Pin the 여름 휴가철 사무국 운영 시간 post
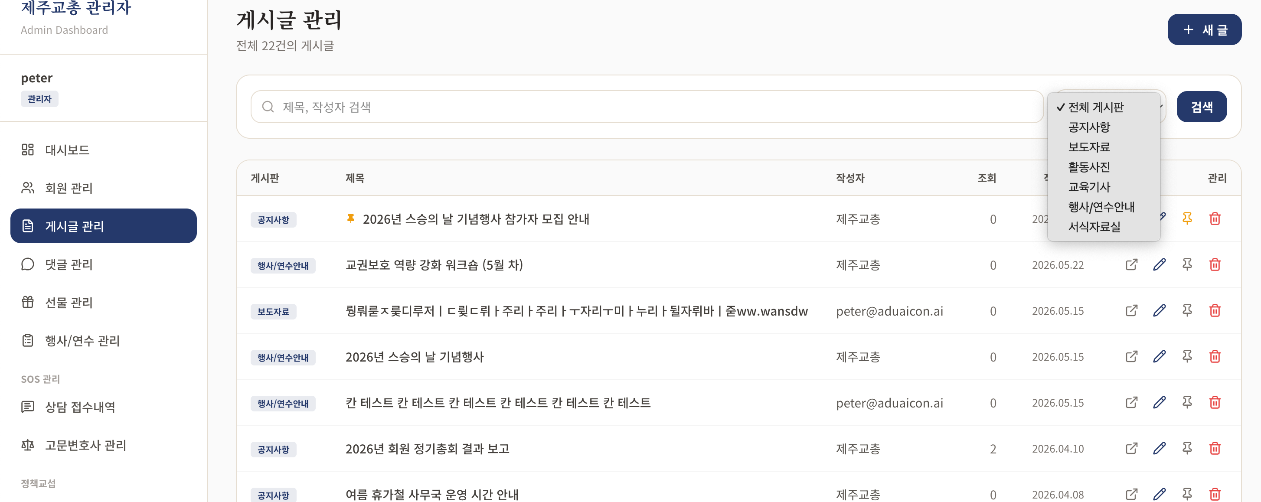 [1186, 494]
